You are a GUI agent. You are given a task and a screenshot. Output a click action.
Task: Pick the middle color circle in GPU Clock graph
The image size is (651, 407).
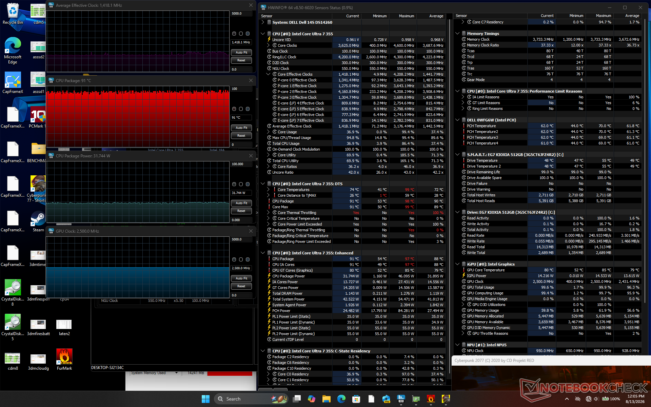(x=241, y=259)
